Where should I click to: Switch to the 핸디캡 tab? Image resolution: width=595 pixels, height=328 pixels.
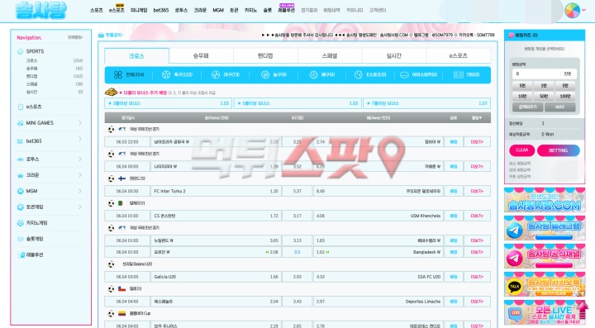(x=265, y=55)
